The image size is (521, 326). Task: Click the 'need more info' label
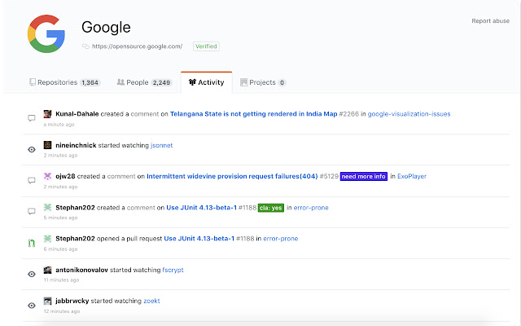(x=364, y=176)
